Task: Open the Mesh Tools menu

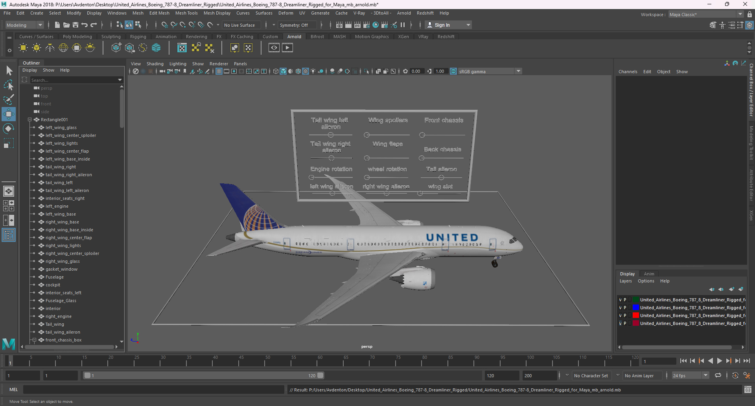Action: click(186, 13)
